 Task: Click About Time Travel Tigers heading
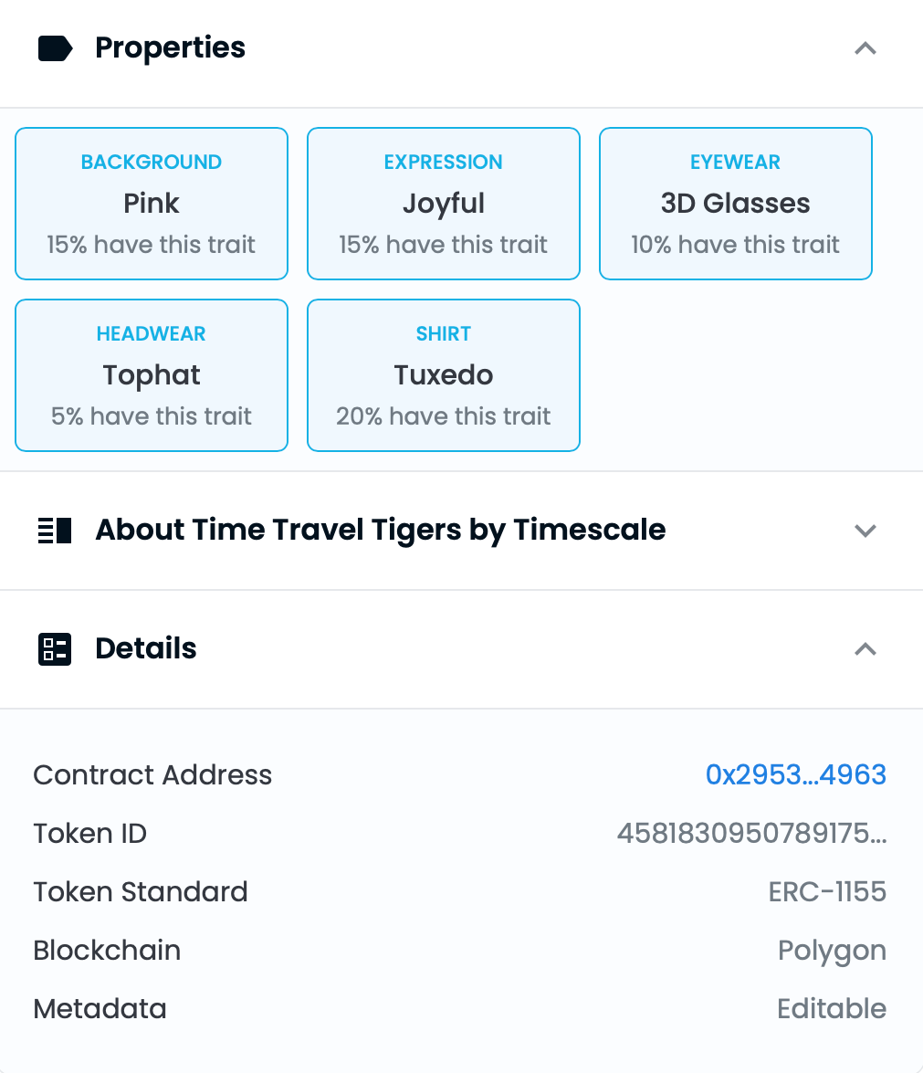coord(381,531)
